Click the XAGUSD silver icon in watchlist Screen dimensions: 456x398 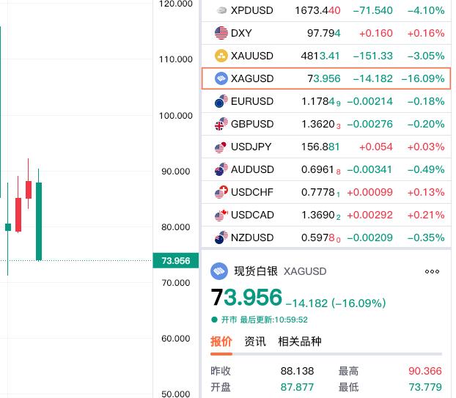(221, 78)
